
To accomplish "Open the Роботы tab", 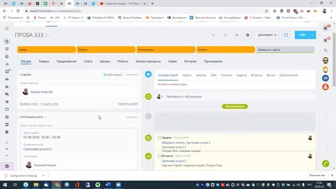I will click(122, 61).
